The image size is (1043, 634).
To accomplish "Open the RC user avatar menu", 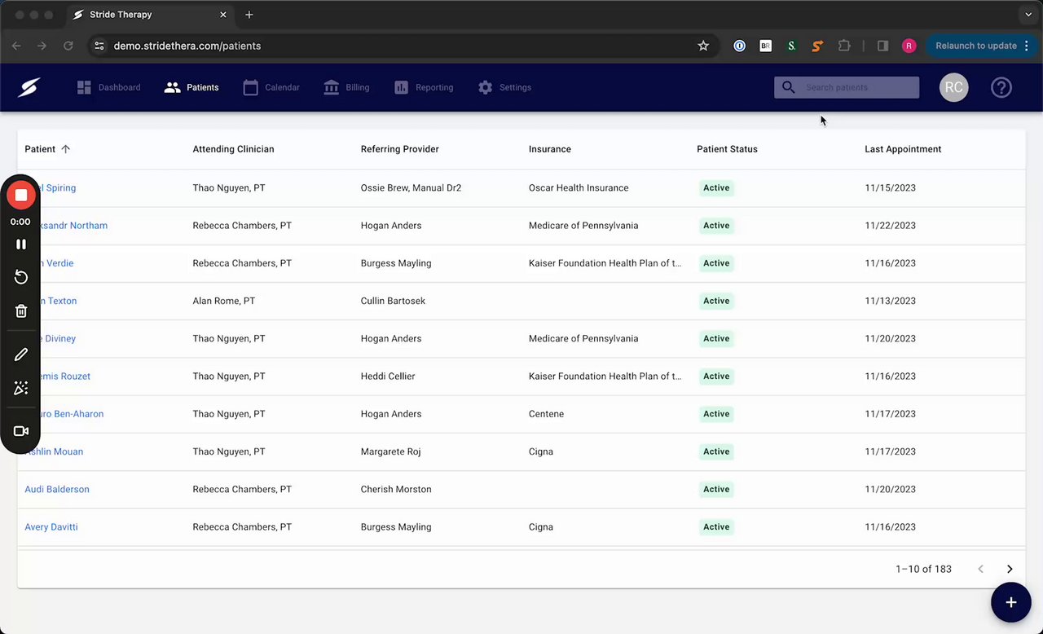I will point(953,87).
